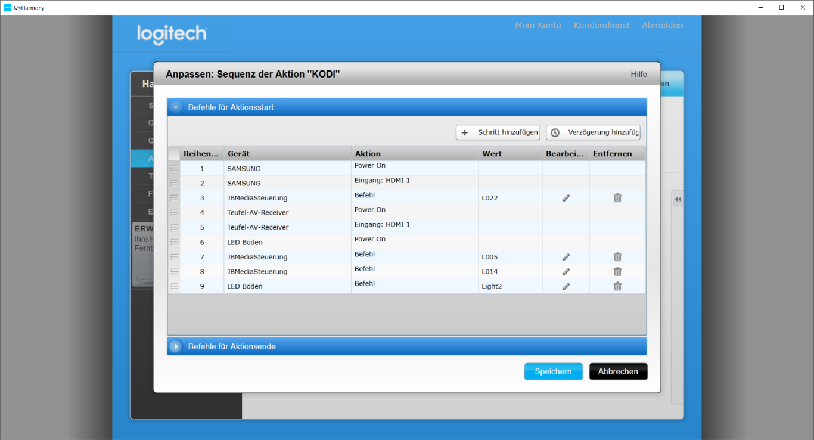The height and width of the screenshot is (440, 814).
Task: Click the Entfernen column header
Action: tap(617, 153)
